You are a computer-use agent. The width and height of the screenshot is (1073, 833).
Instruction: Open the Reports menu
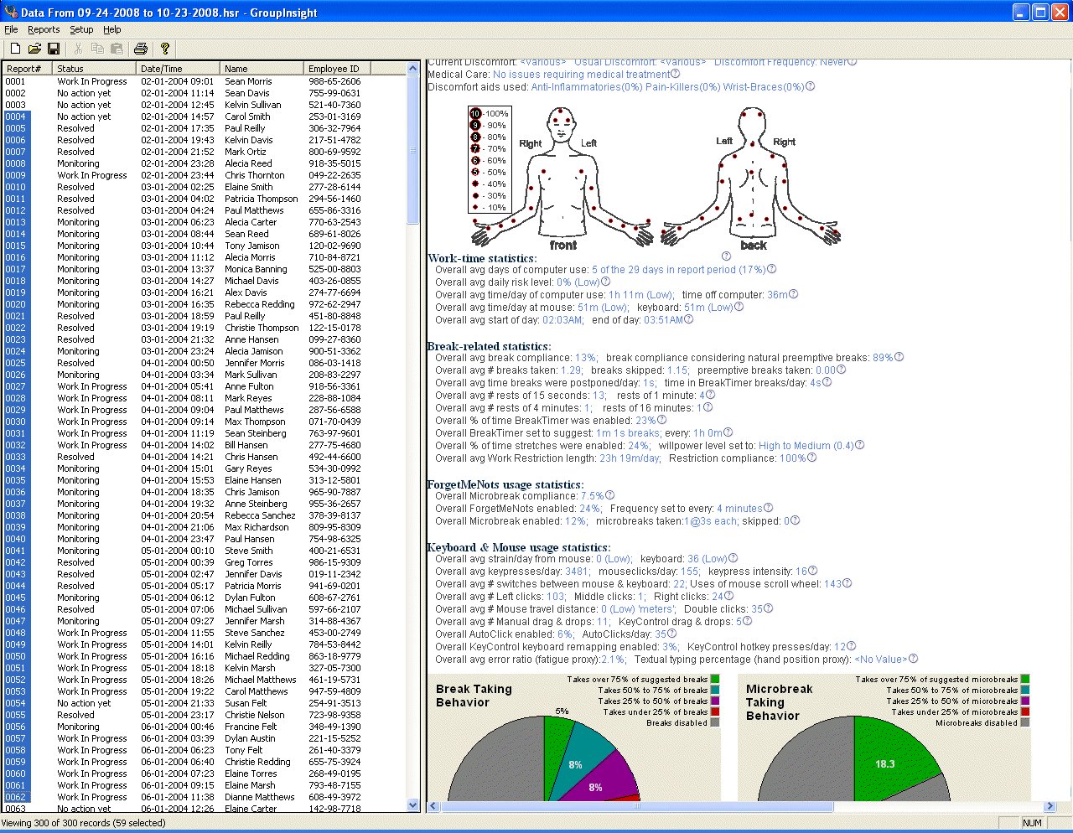(44, 29)
